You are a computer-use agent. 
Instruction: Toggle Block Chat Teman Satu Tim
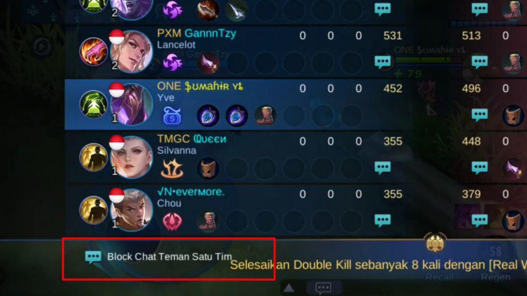[158, 257]
